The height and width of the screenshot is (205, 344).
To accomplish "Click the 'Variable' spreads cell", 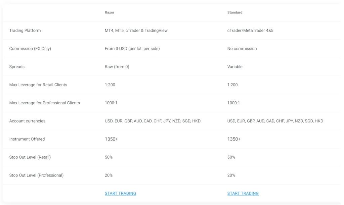I will click(x=235, y=67).
